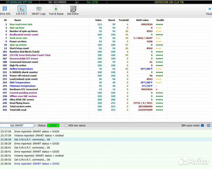Launch the Disk Editor
Viewport: 212px width, 169px height.
coord(73,10)
